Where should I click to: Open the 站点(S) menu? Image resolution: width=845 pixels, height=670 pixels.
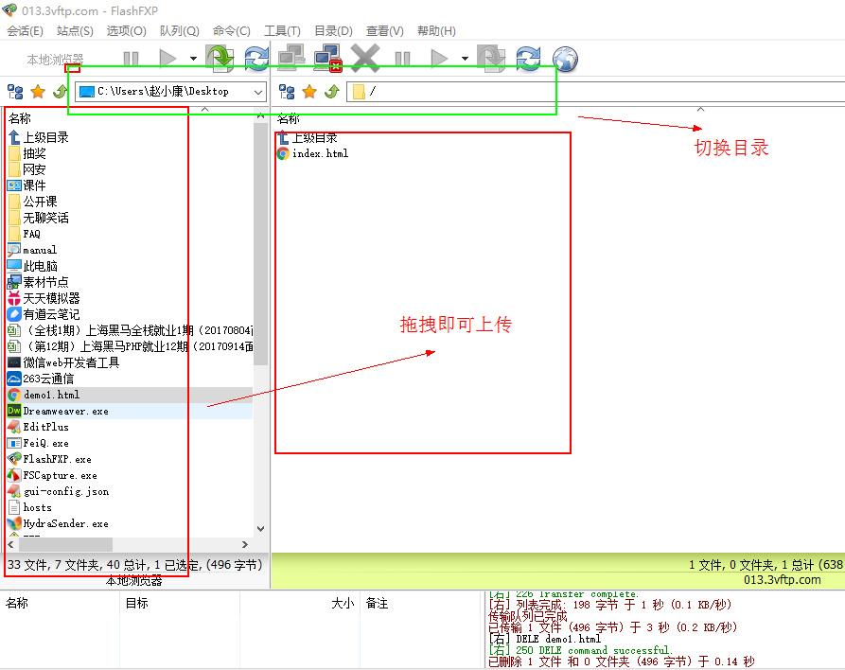click(x=75, y=30)
